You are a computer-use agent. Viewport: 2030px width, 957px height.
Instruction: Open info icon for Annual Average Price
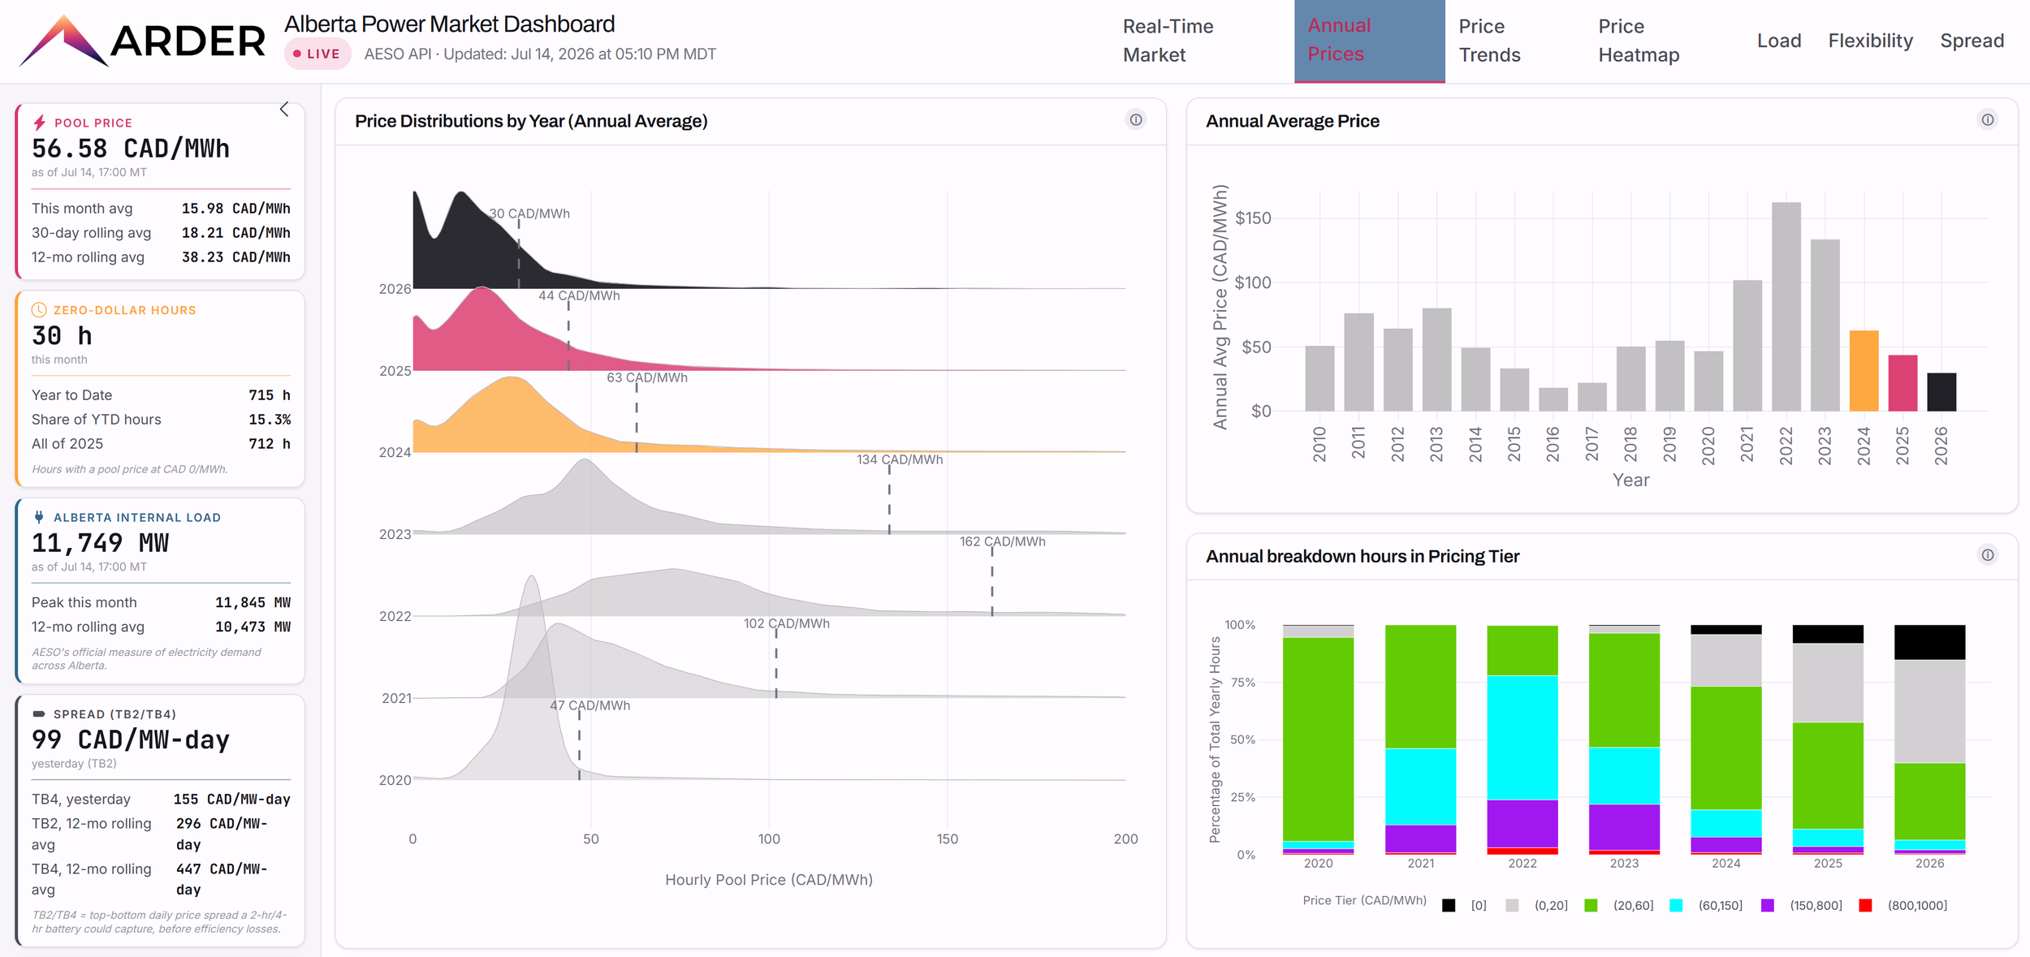point(1987,120)
